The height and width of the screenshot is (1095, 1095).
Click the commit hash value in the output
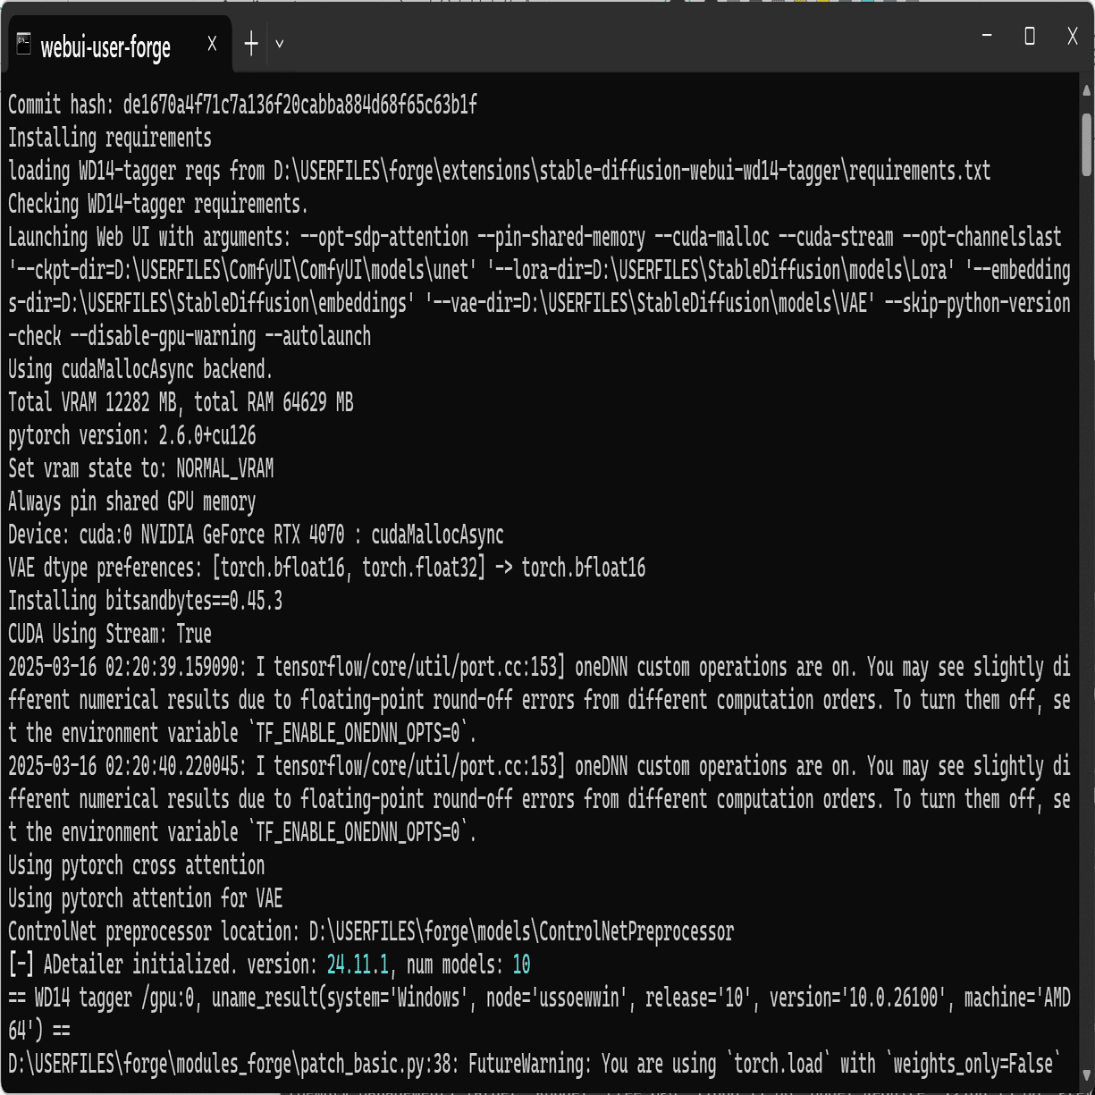coord(299,105)
